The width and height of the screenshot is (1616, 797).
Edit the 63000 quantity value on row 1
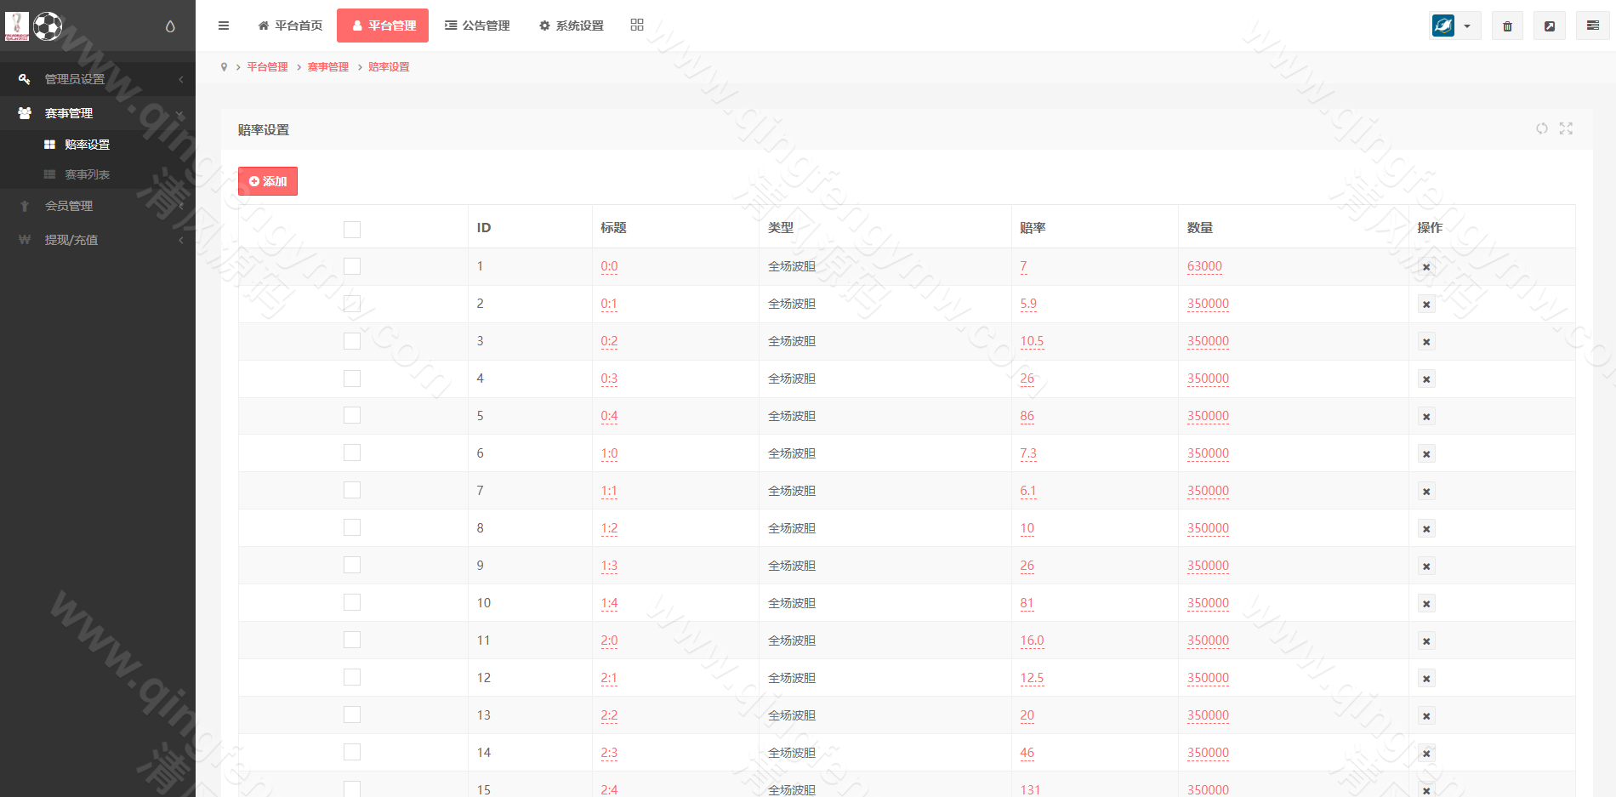(1204, 265)
